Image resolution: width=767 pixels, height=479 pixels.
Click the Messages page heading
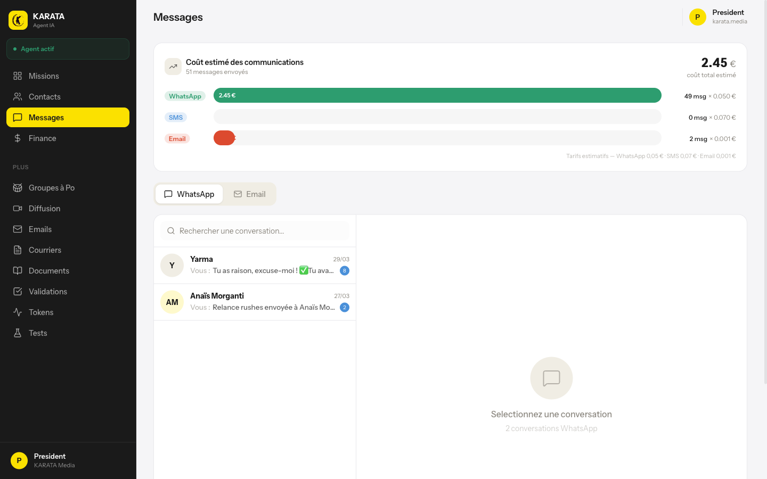click(x=178, y=17)
